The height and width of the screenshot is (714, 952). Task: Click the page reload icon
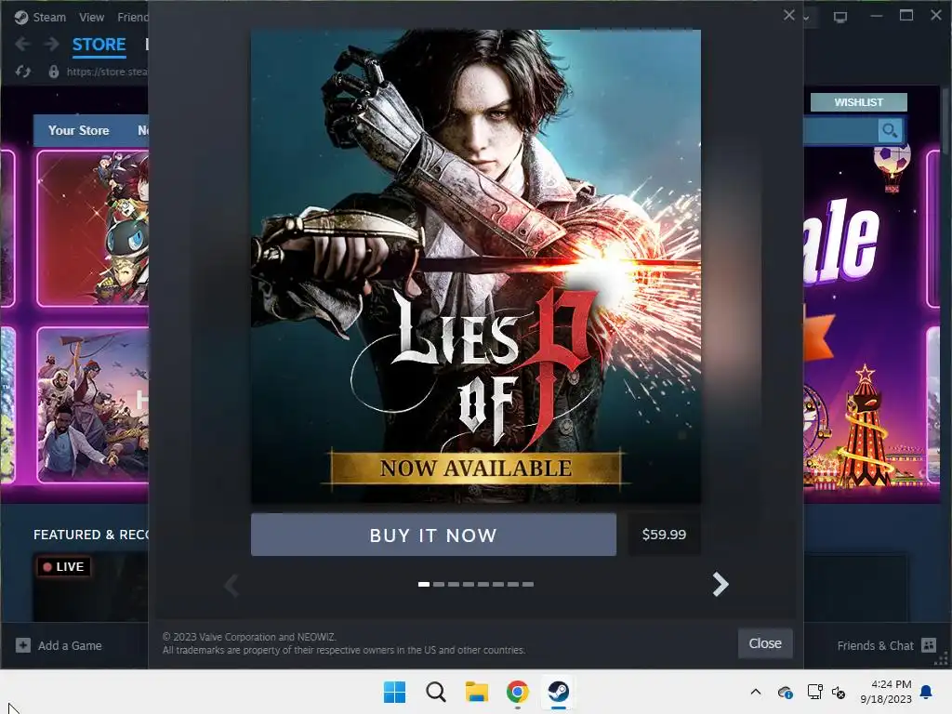click(x=23, y=72)
